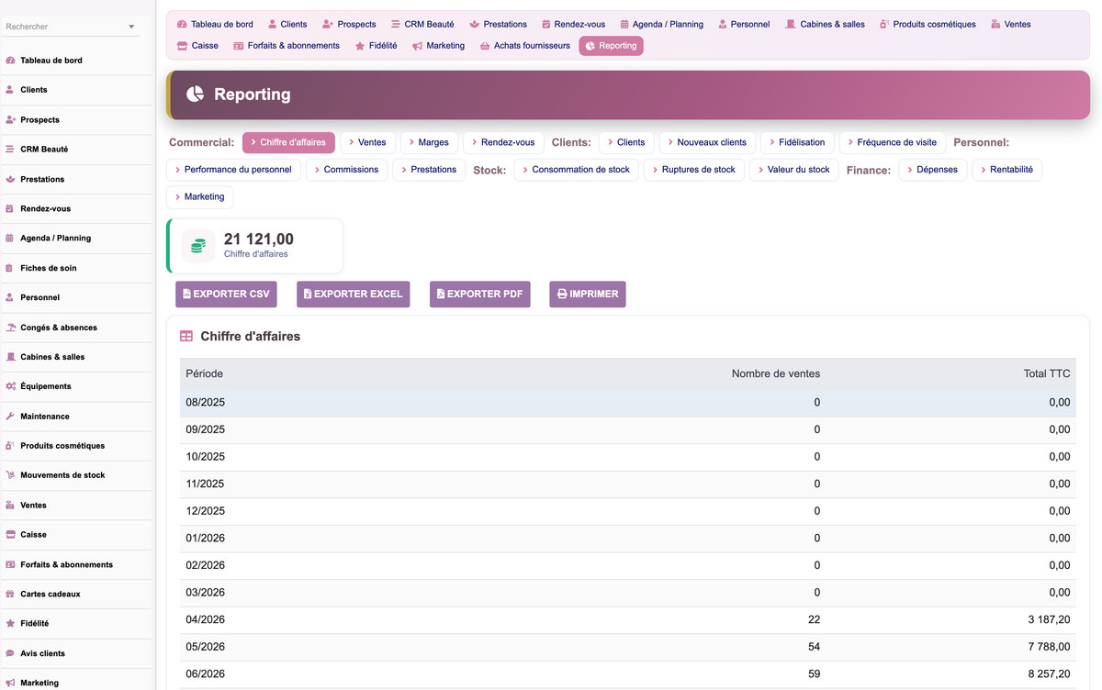Go to Ventes in the top navigation

(1011, 25)
